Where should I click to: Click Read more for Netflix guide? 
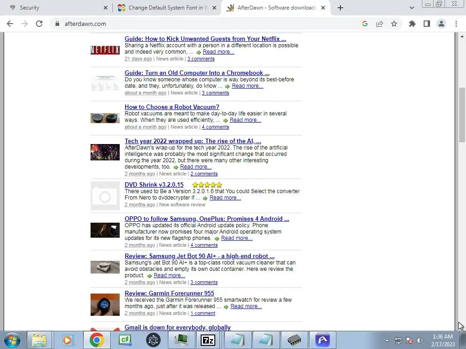pos(218,52)
